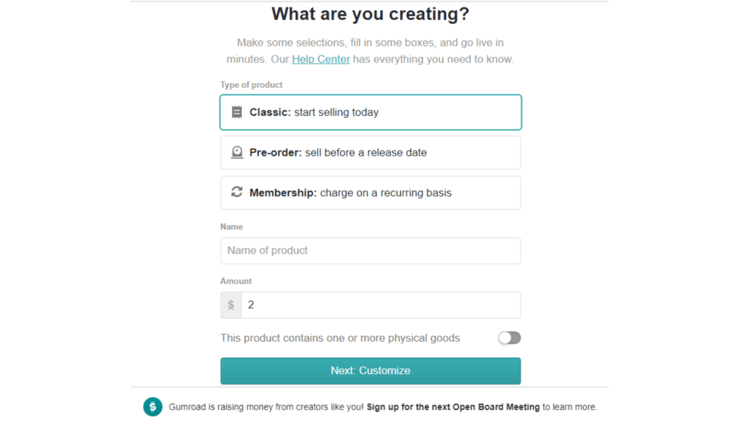
Task: Click 'Gumroad is raising money from creators' text
Action: [266, 407]
